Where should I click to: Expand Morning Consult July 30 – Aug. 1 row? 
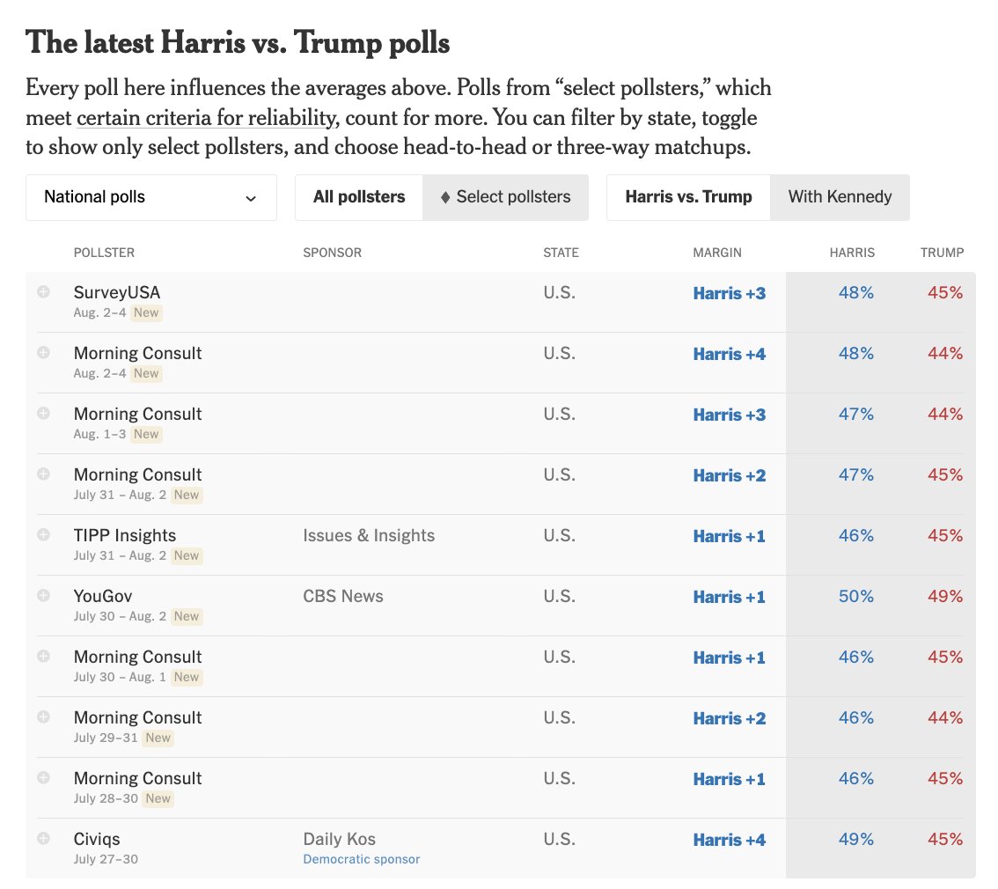pos(43,656)
